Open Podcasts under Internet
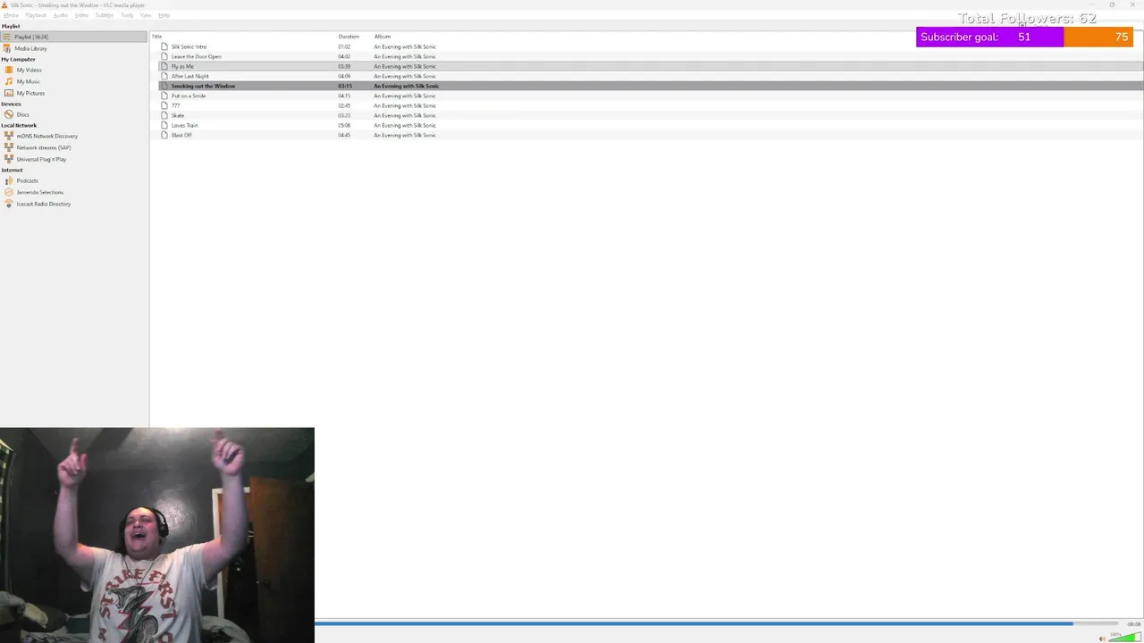Viewport: 1144px width, 643px height. tap(27, 180)
